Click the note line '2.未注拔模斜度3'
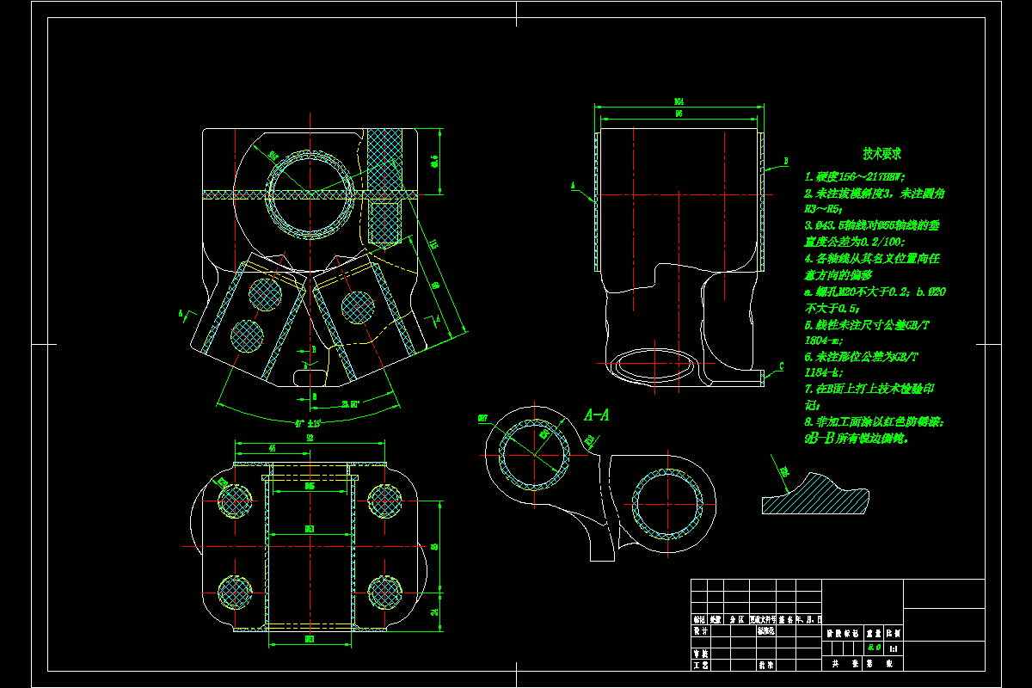This screenshot has height=688, width=1032. point(875,193)
